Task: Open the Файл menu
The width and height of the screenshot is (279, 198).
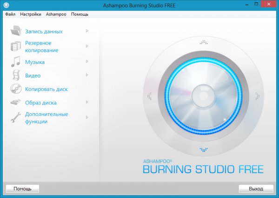Action: pos(10,14)
